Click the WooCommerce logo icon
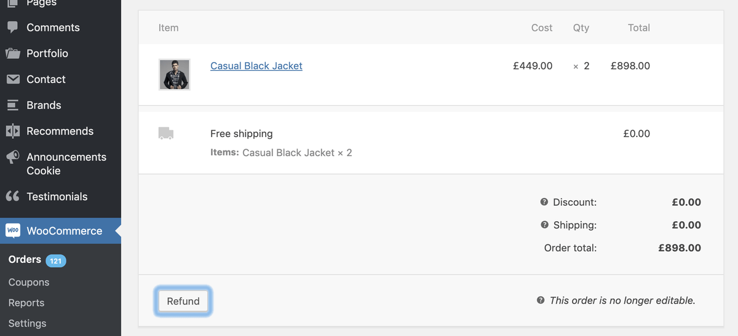The width and height of the screenshot is (738, 336). click(x=13, y=231)
